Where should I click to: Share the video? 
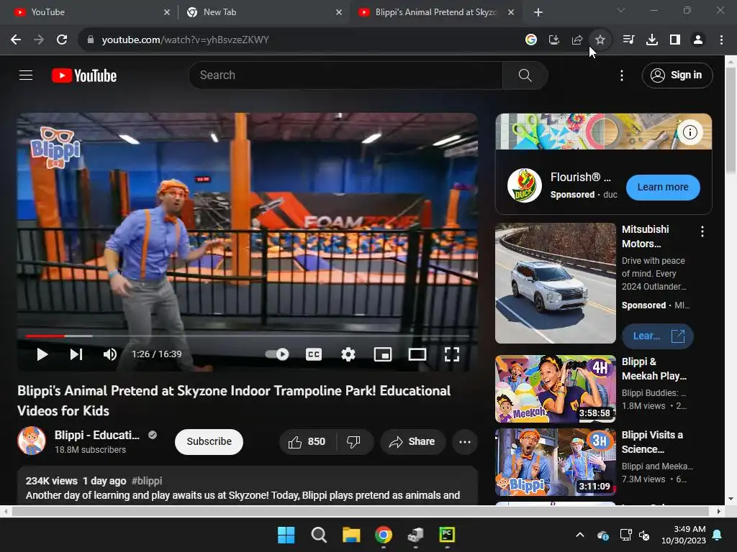pos(412,442)
